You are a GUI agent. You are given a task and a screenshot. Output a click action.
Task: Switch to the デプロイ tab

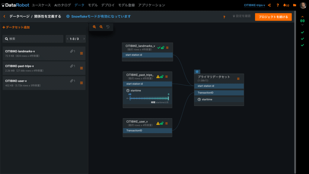click(x=108, y=5)
